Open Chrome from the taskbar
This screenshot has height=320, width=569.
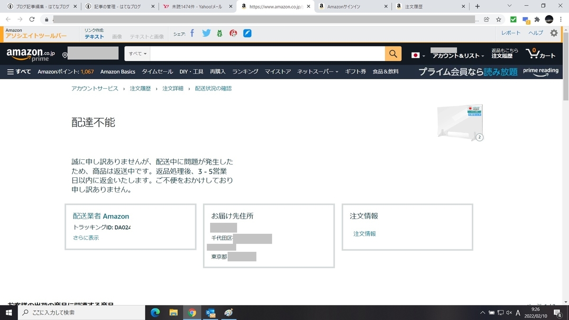[192, 312]
